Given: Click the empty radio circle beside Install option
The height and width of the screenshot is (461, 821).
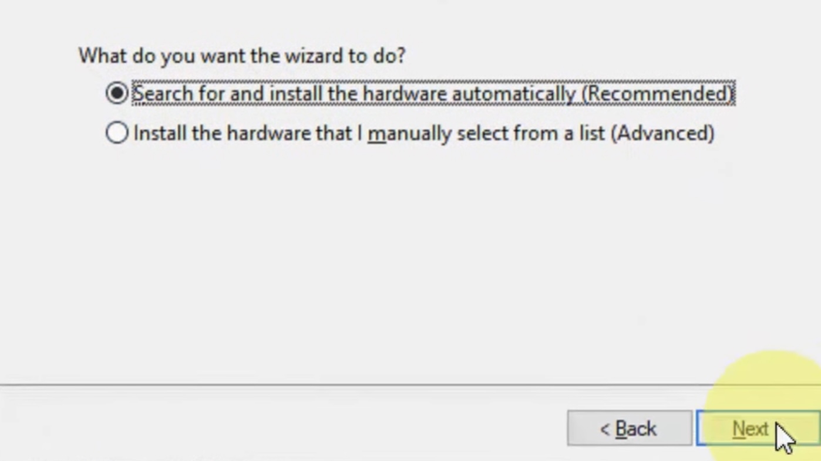Looking at the screenshot, I should pos(117,133).
